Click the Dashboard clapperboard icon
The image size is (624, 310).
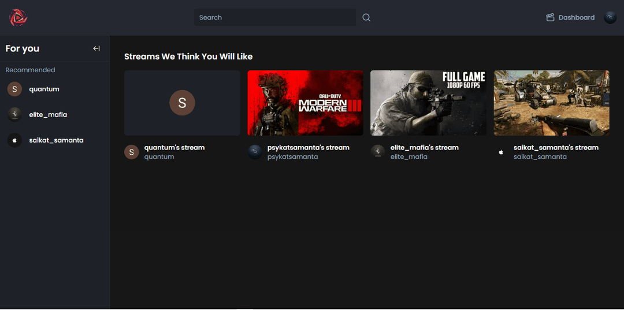point(551,17)
